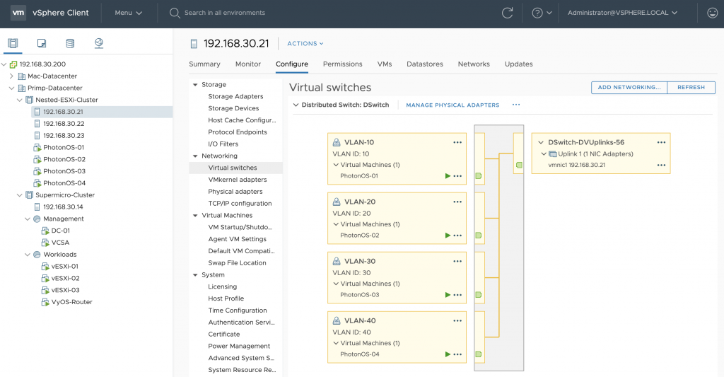Open Storage inventory view icon
This screenshot has width=724, height=377.
[x=70, y=43]
